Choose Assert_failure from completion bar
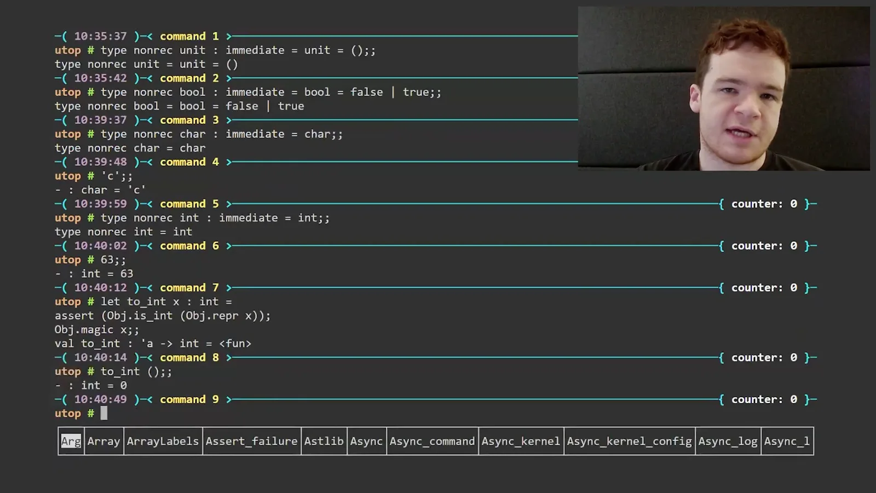This screenshot has width=876, height=493. tap(251, 441)
